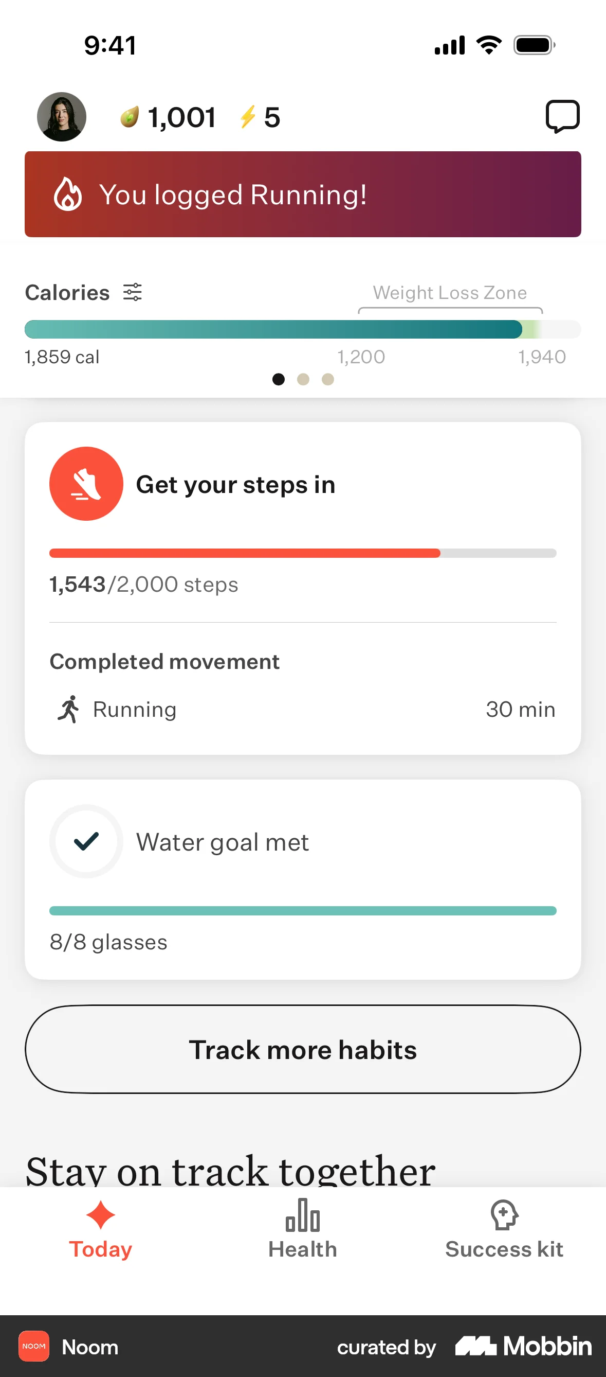Screen dimensions: 606x1377
Task: Switch to the Success kit tab
Action: pyautogui.click(x=504, y=1228)
